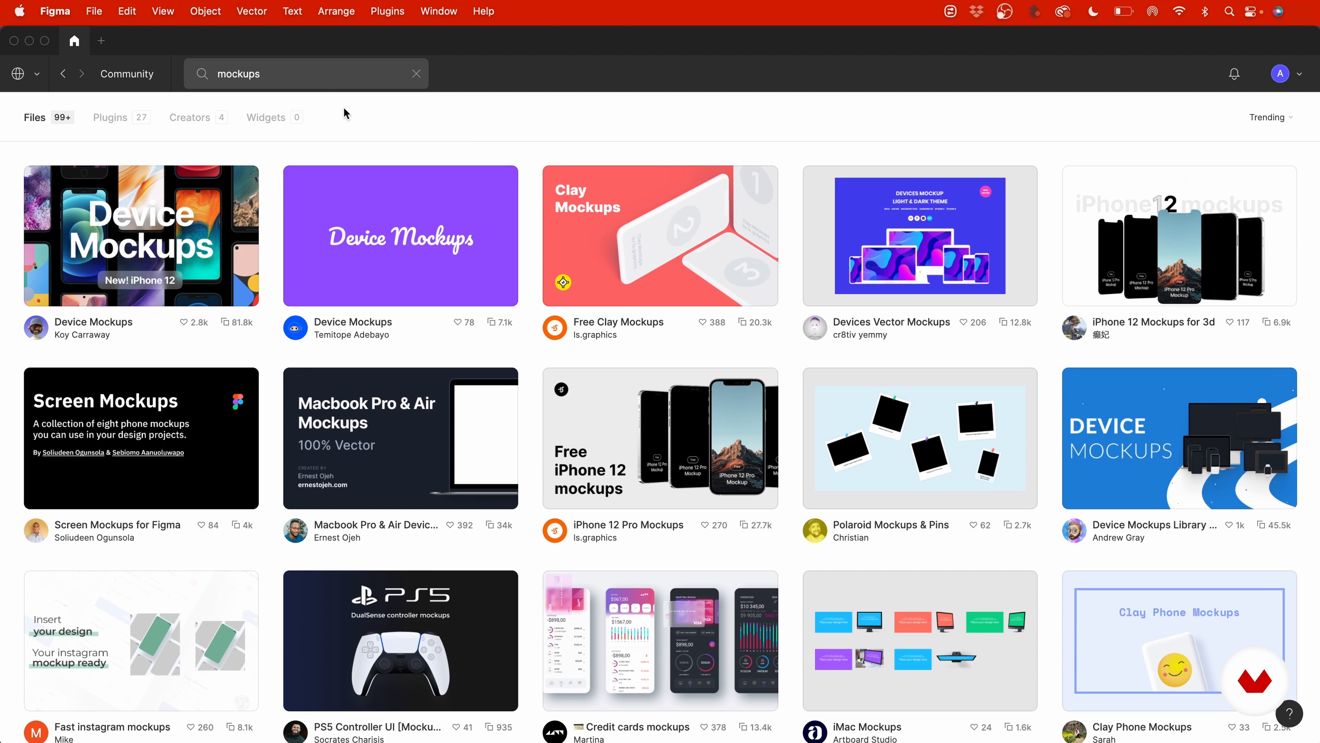This screenshot has height=743, width=1320.
Task: Click Soliudeen Ogunsola avatar
Action: click(36, 531)
